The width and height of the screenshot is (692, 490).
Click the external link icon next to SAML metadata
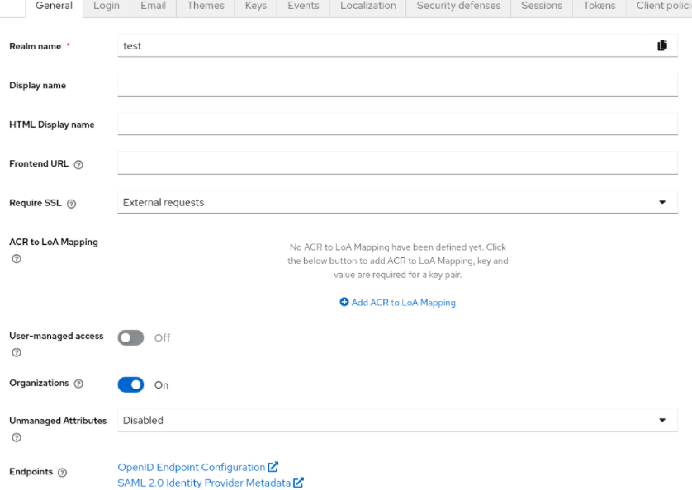(x=299, y=483)
